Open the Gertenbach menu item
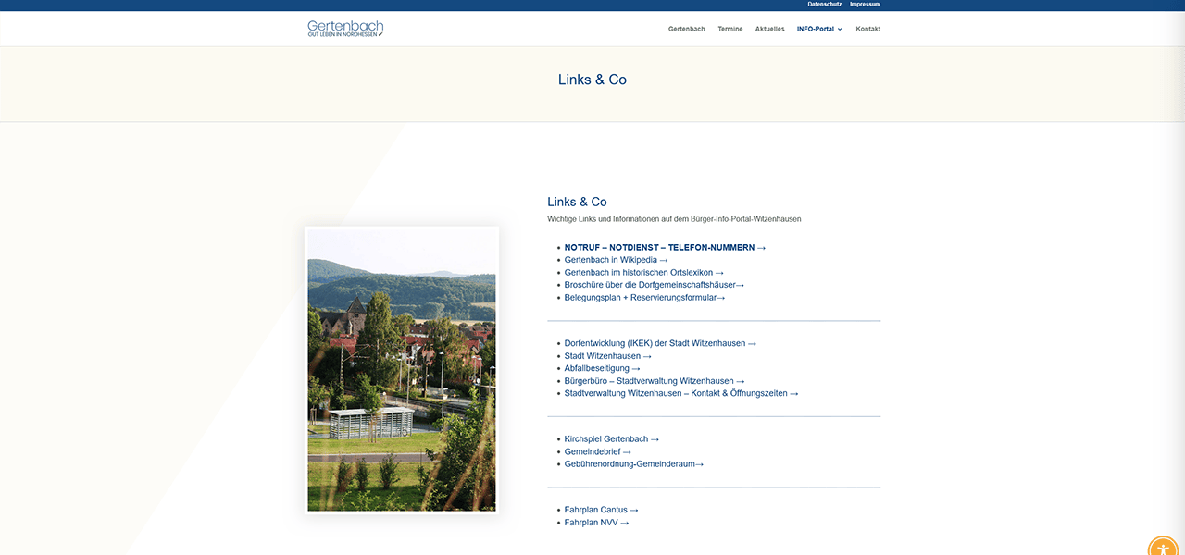 pos(686,29)
